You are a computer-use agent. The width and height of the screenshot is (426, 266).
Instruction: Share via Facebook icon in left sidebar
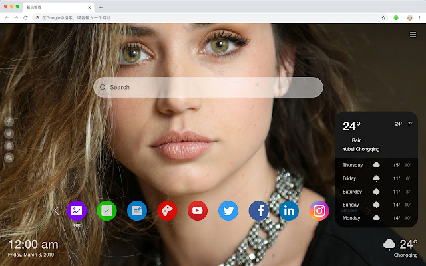tap(9, 122)
